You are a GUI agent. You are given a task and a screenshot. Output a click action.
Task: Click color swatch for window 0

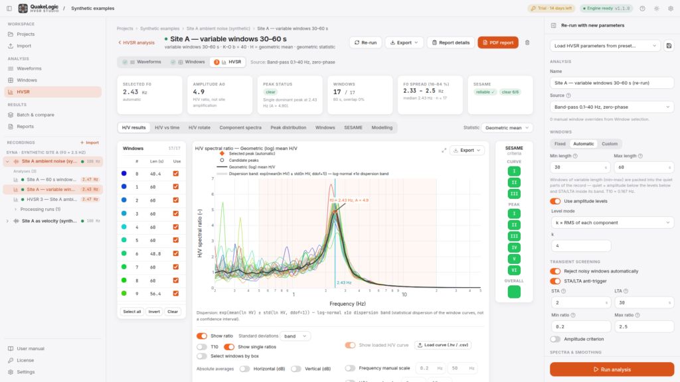pyautogui.click(x=124, y=174)
